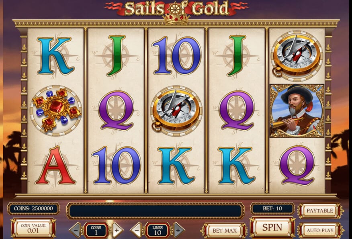Click the SPIN button
The width and height of the screenshot is (352, 239).
click(272, 227)
